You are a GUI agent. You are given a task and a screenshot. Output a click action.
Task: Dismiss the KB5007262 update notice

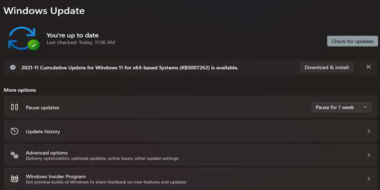368,67
